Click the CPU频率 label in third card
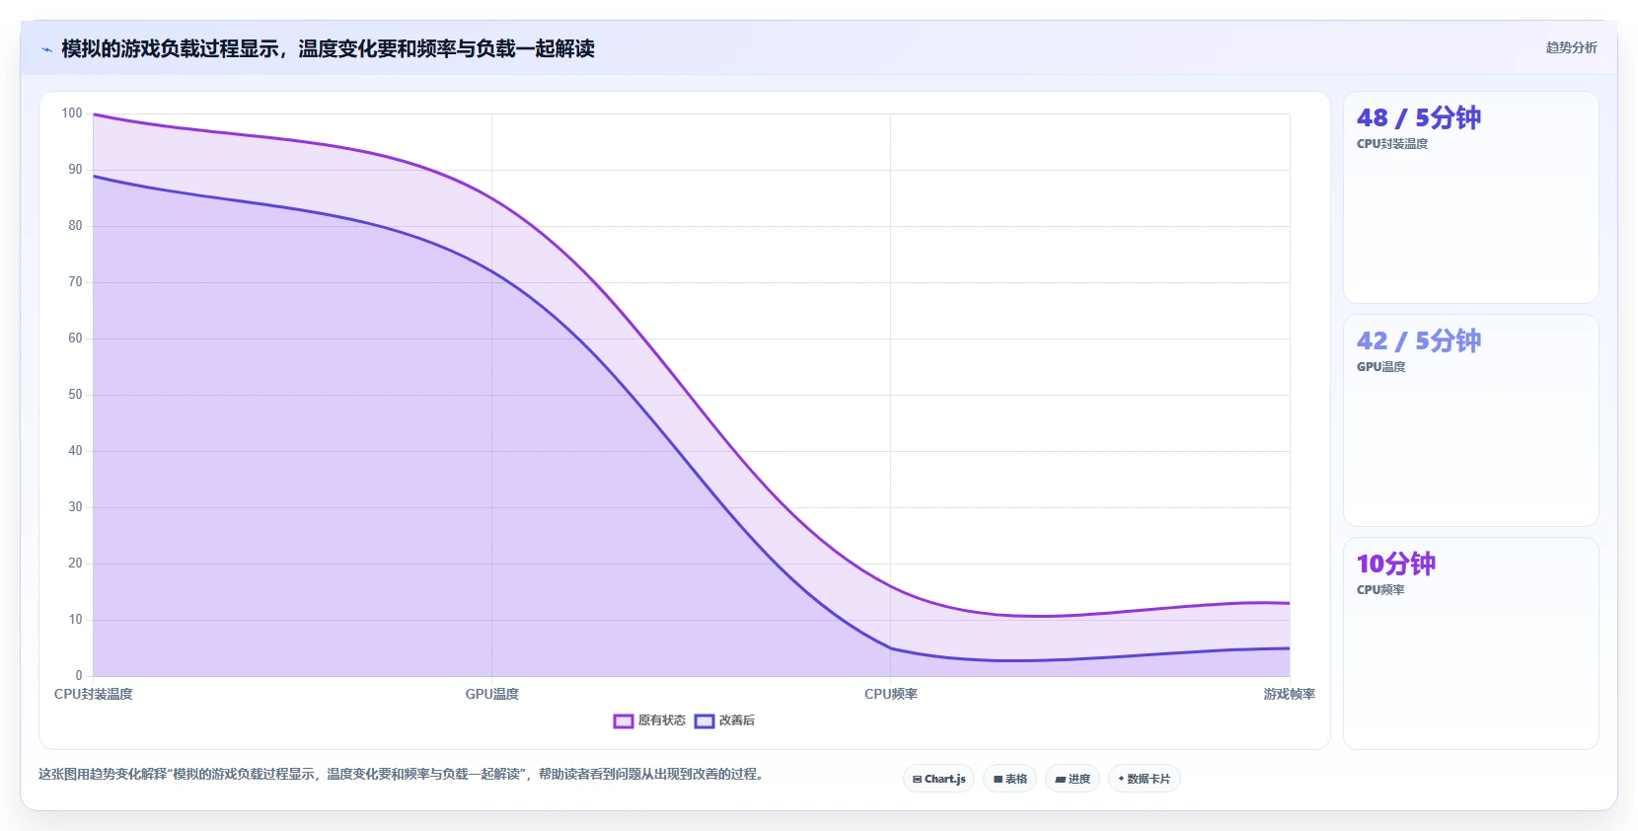This screenshot has width=1638, height=831. pos(1380,590)
